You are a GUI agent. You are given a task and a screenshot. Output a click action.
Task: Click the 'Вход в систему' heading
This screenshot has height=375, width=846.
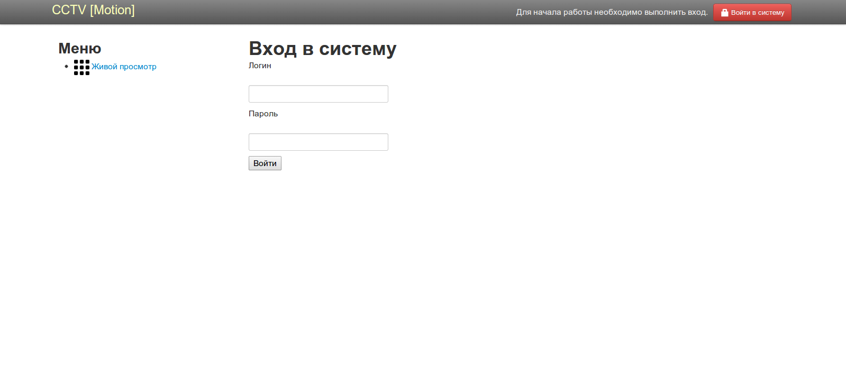coord(323,48)
